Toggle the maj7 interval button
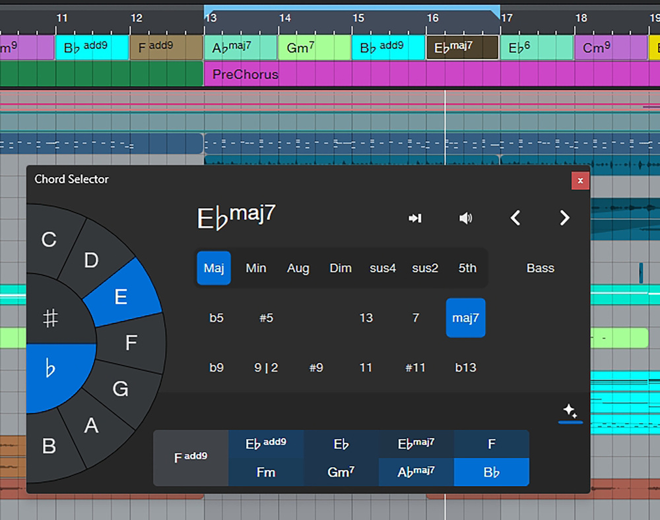The height and width of the screenshot is (520, 660). coord(465,318)
